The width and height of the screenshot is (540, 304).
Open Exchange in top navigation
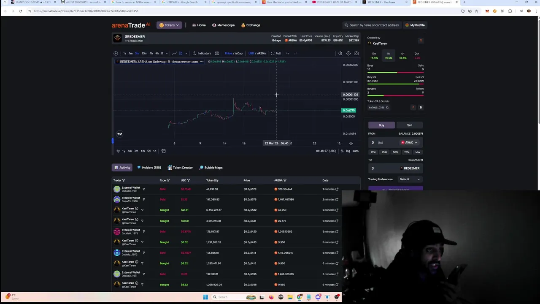click(x=251, y=25)
